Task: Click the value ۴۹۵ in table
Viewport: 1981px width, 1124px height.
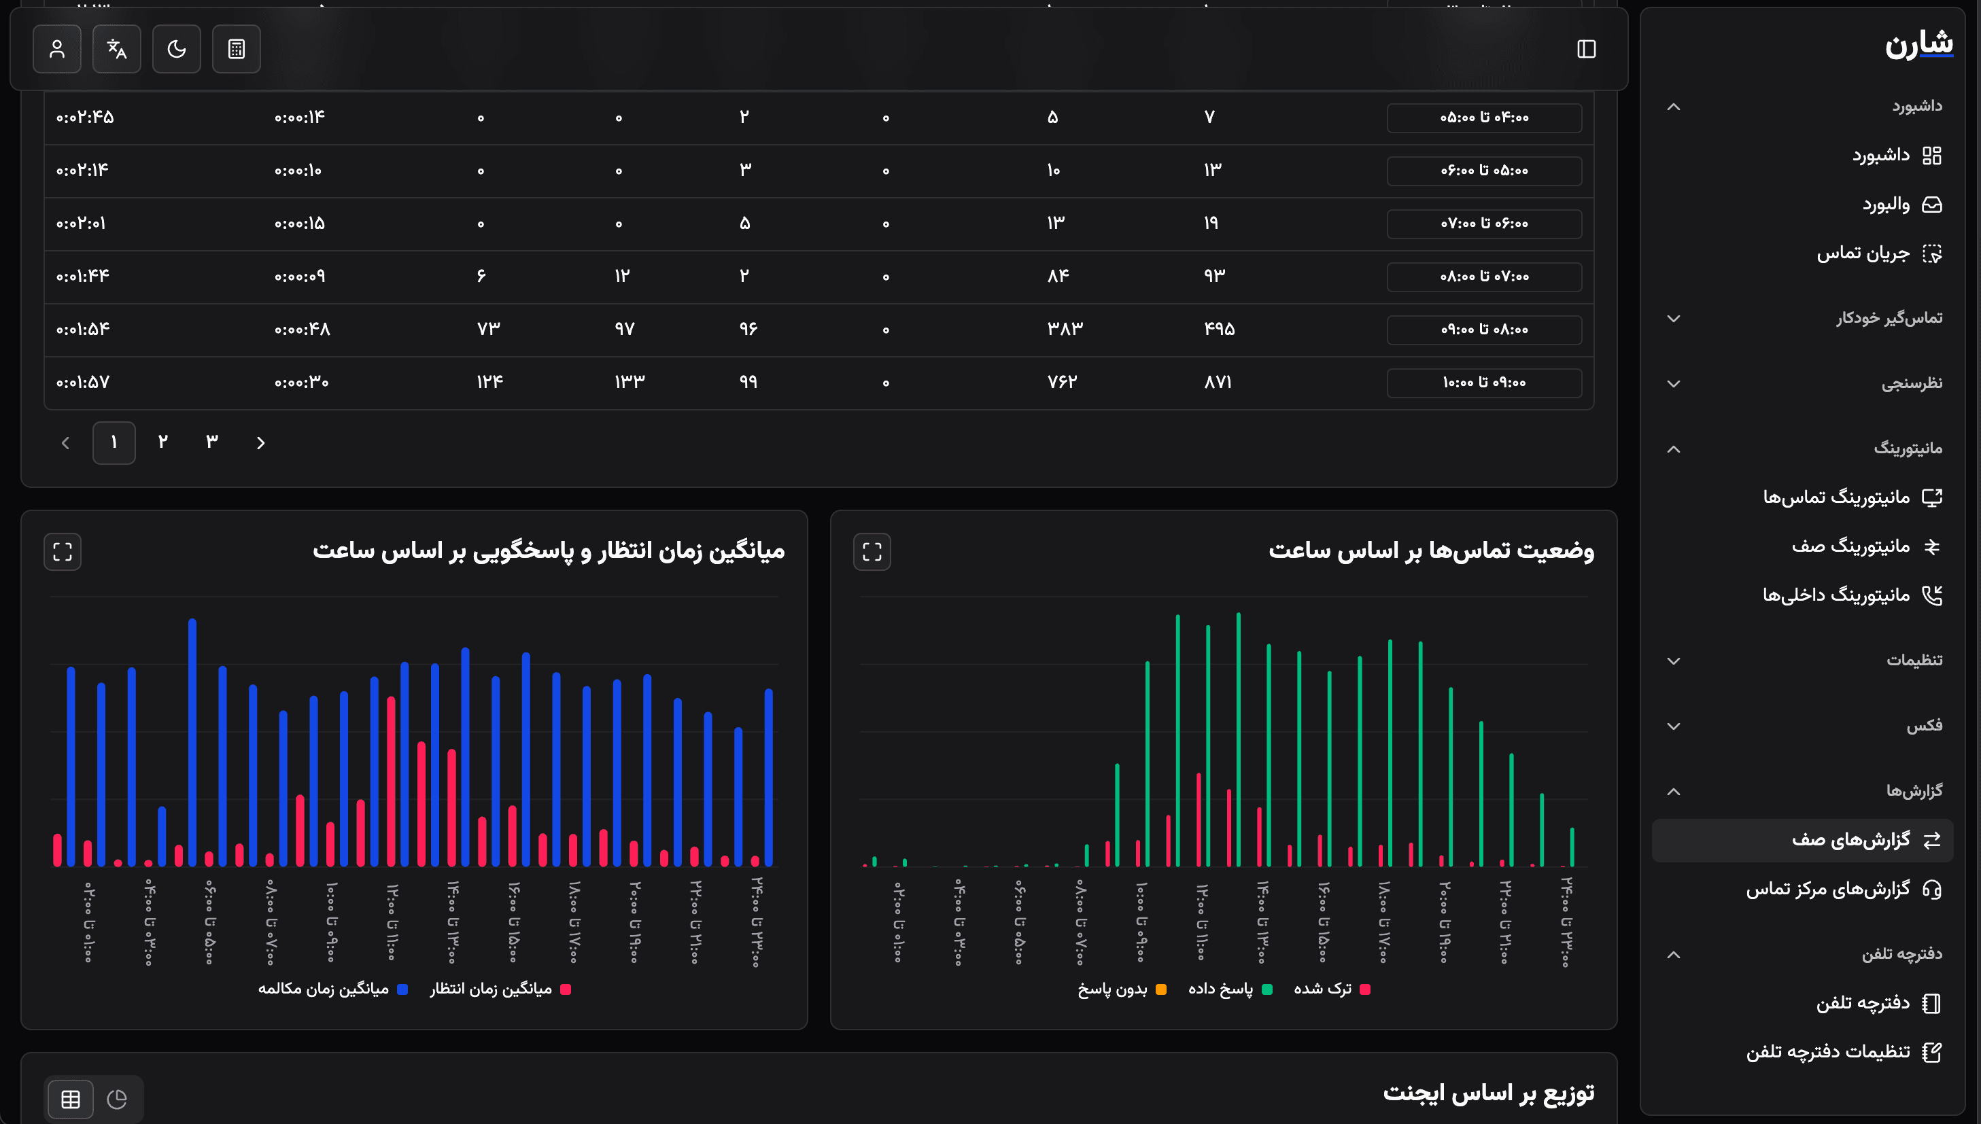Action: point(1219,329)
